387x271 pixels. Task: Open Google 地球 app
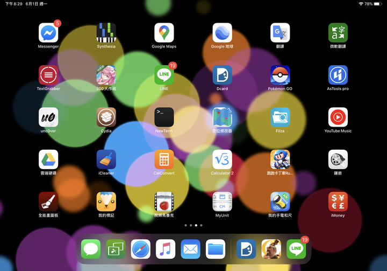pyautogui.click(x=222, y=33)
